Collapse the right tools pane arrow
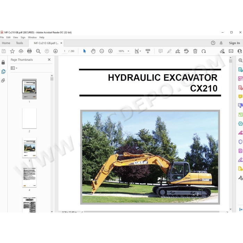Screen dimensions: 243x243 click(x=241, y=210)
